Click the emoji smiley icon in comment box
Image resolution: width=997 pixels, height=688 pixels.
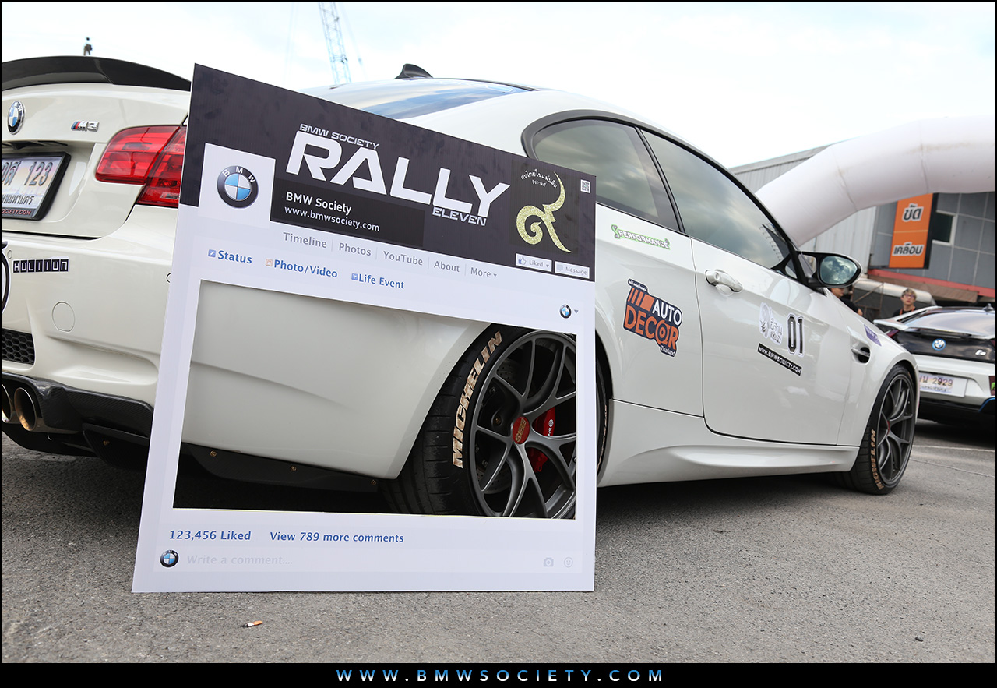569,563
